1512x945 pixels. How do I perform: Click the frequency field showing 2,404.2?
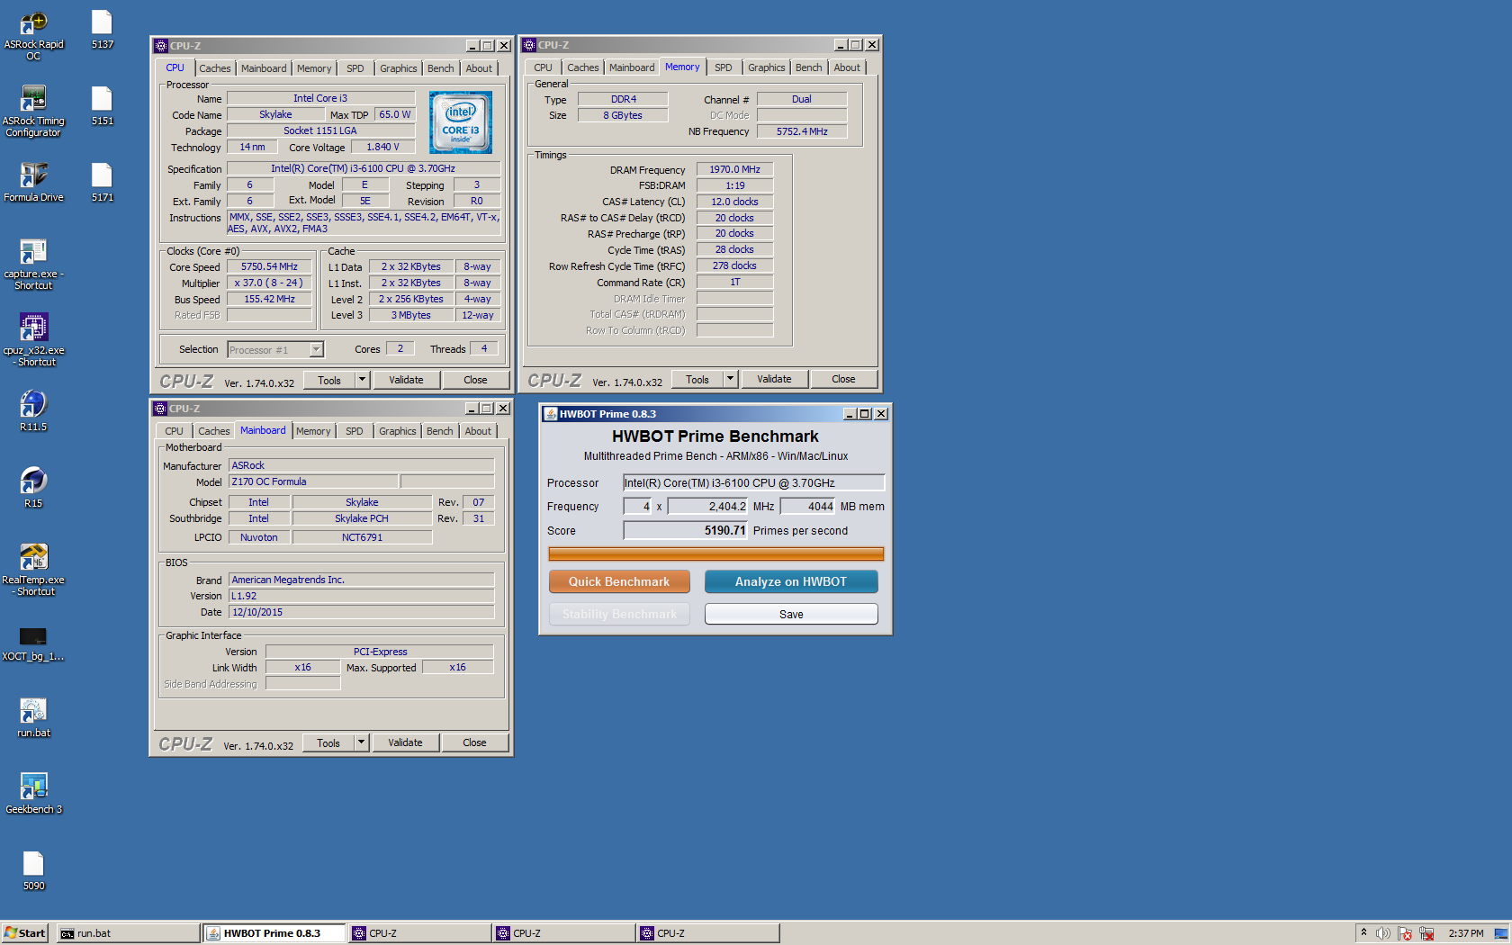point(707,507)
